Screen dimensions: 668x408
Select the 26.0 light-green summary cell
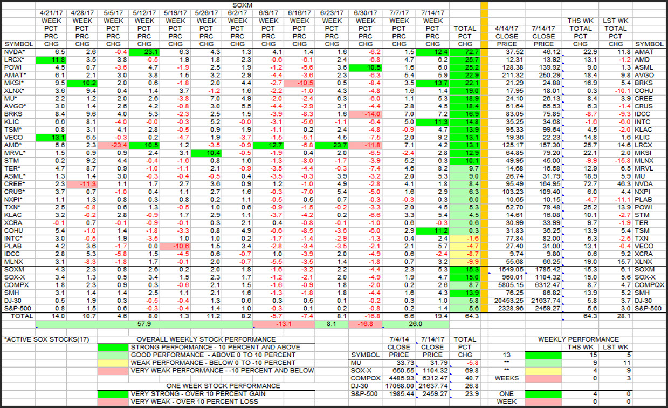[x=416, y=324]
